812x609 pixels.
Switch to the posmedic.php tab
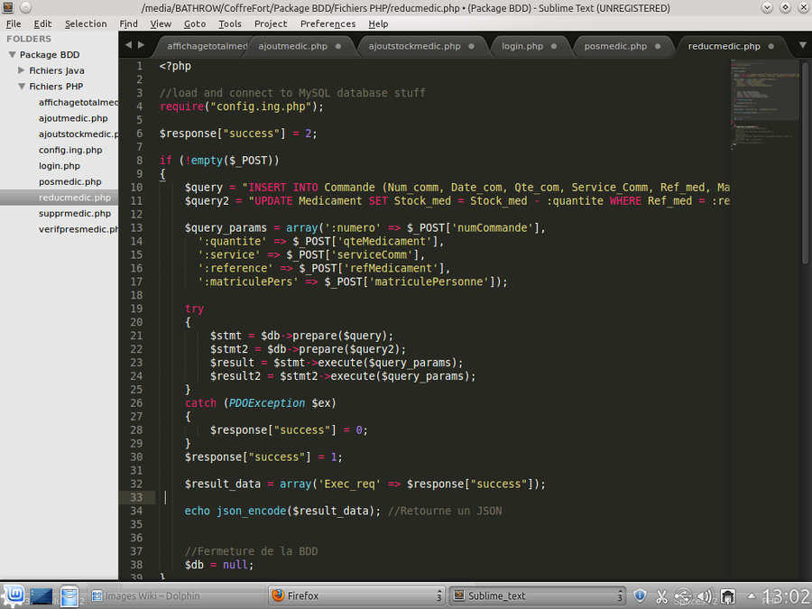coord(615,46)
